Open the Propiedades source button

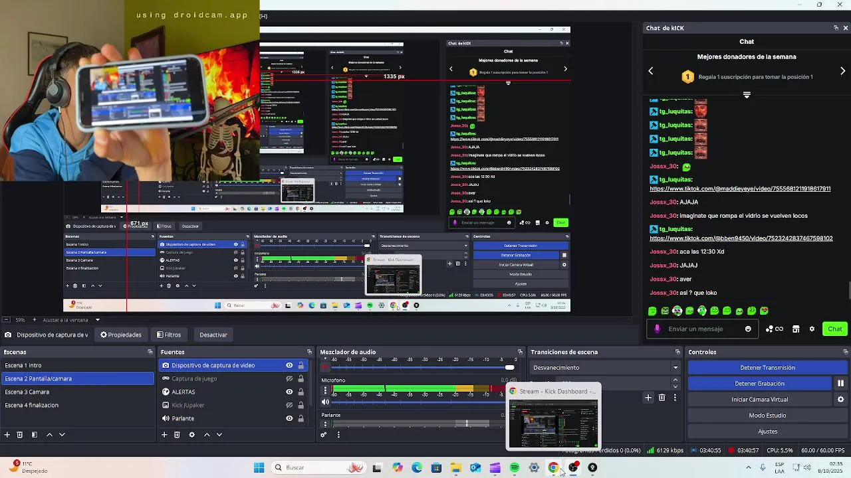(121, 335)
